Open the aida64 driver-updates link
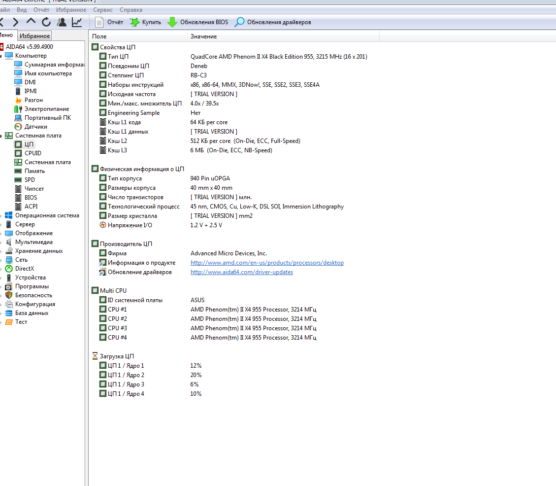Screen dimensions: 556x486 click(x=242, y=272)
